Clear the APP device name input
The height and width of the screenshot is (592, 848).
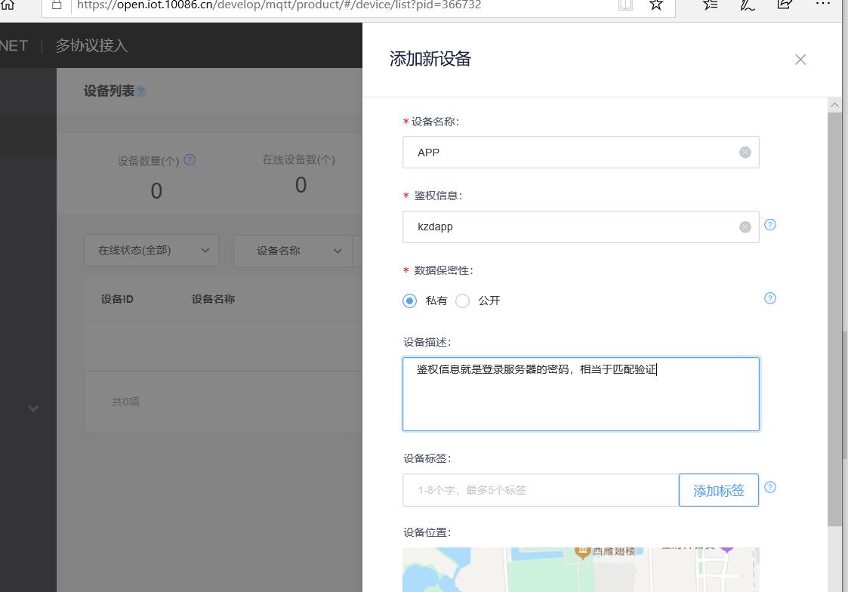(x=745, y=152)
